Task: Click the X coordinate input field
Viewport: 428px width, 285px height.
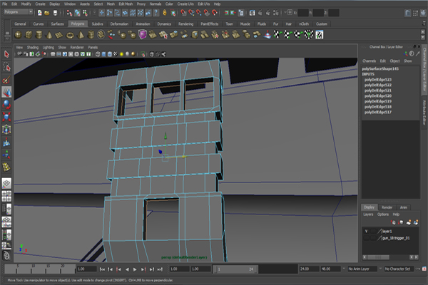Action: point(303,13)
